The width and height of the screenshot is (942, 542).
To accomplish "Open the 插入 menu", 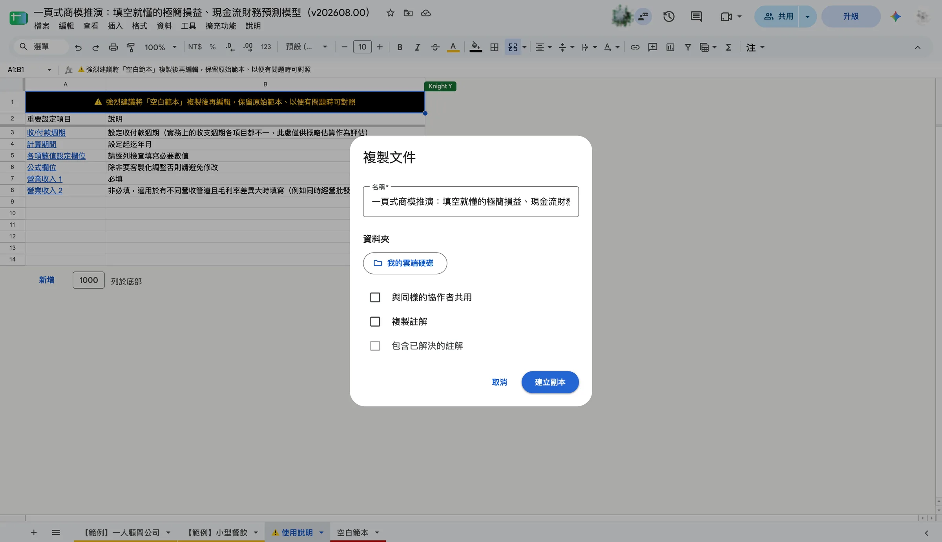I will [115, 26].
